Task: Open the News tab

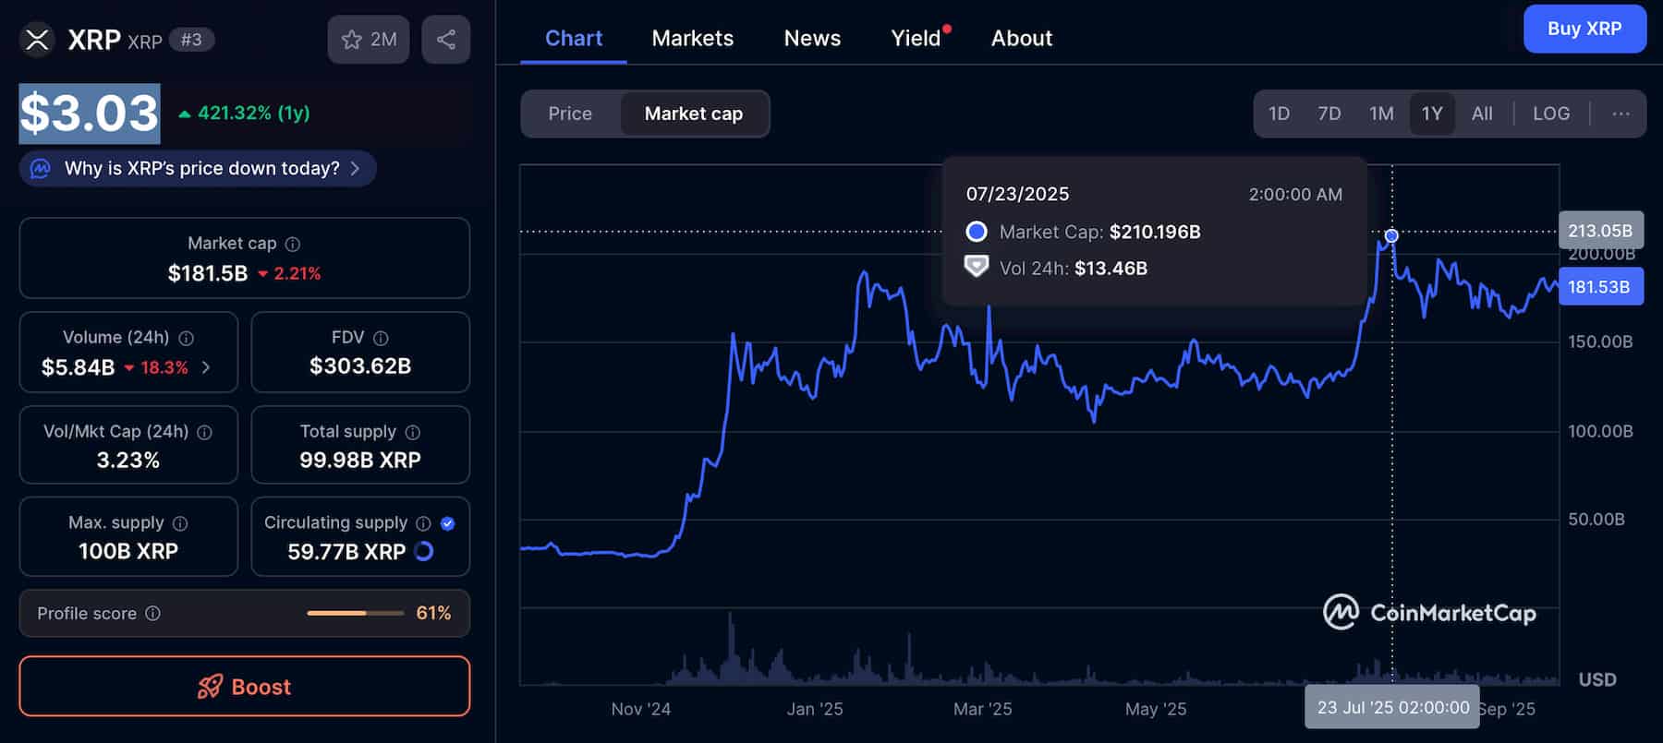Action: pyautogui.click(x=812, y=38)
